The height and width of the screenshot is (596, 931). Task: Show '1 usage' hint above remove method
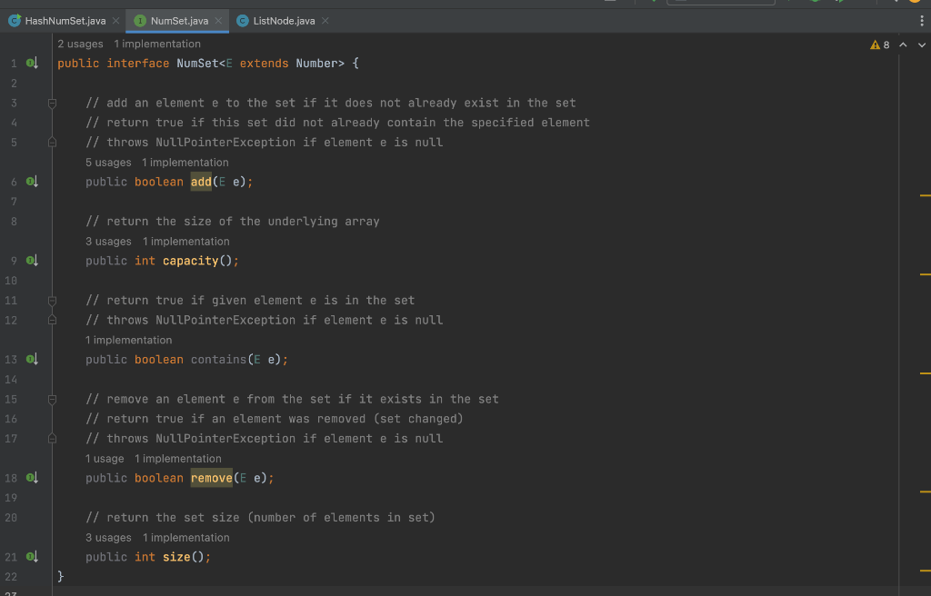[105, 459]
